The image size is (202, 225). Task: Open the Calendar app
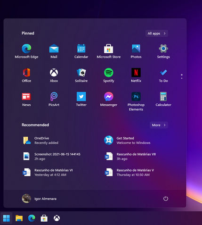click(x=81, y=51)
